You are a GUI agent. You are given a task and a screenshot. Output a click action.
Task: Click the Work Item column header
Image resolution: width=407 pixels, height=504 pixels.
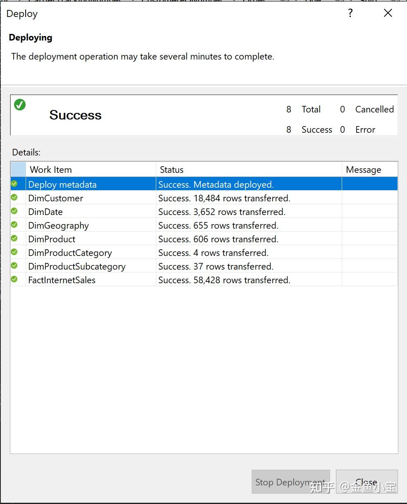point(50,169)
